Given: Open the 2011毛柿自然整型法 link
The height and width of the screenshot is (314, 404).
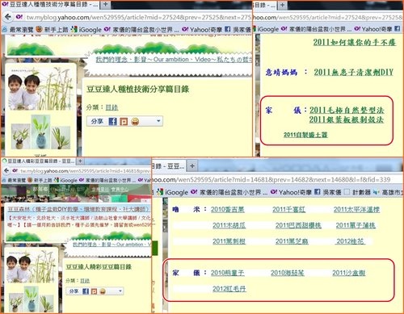Looking at the screenshot, I should click(x=347, y=110).
